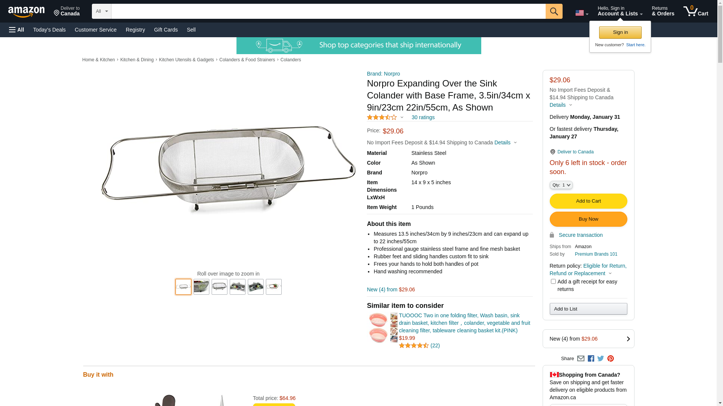Go to Amazon home via logo
Screen dimensions: 723x406
(x=26, y=12)
